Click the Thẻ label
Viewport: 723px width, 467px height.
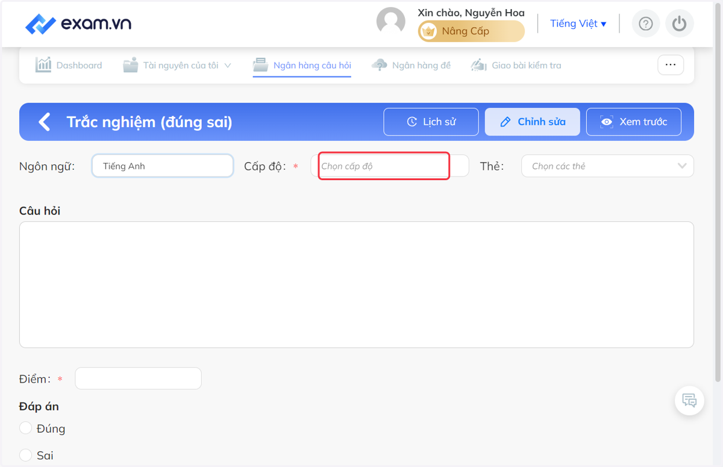point(492,166)
